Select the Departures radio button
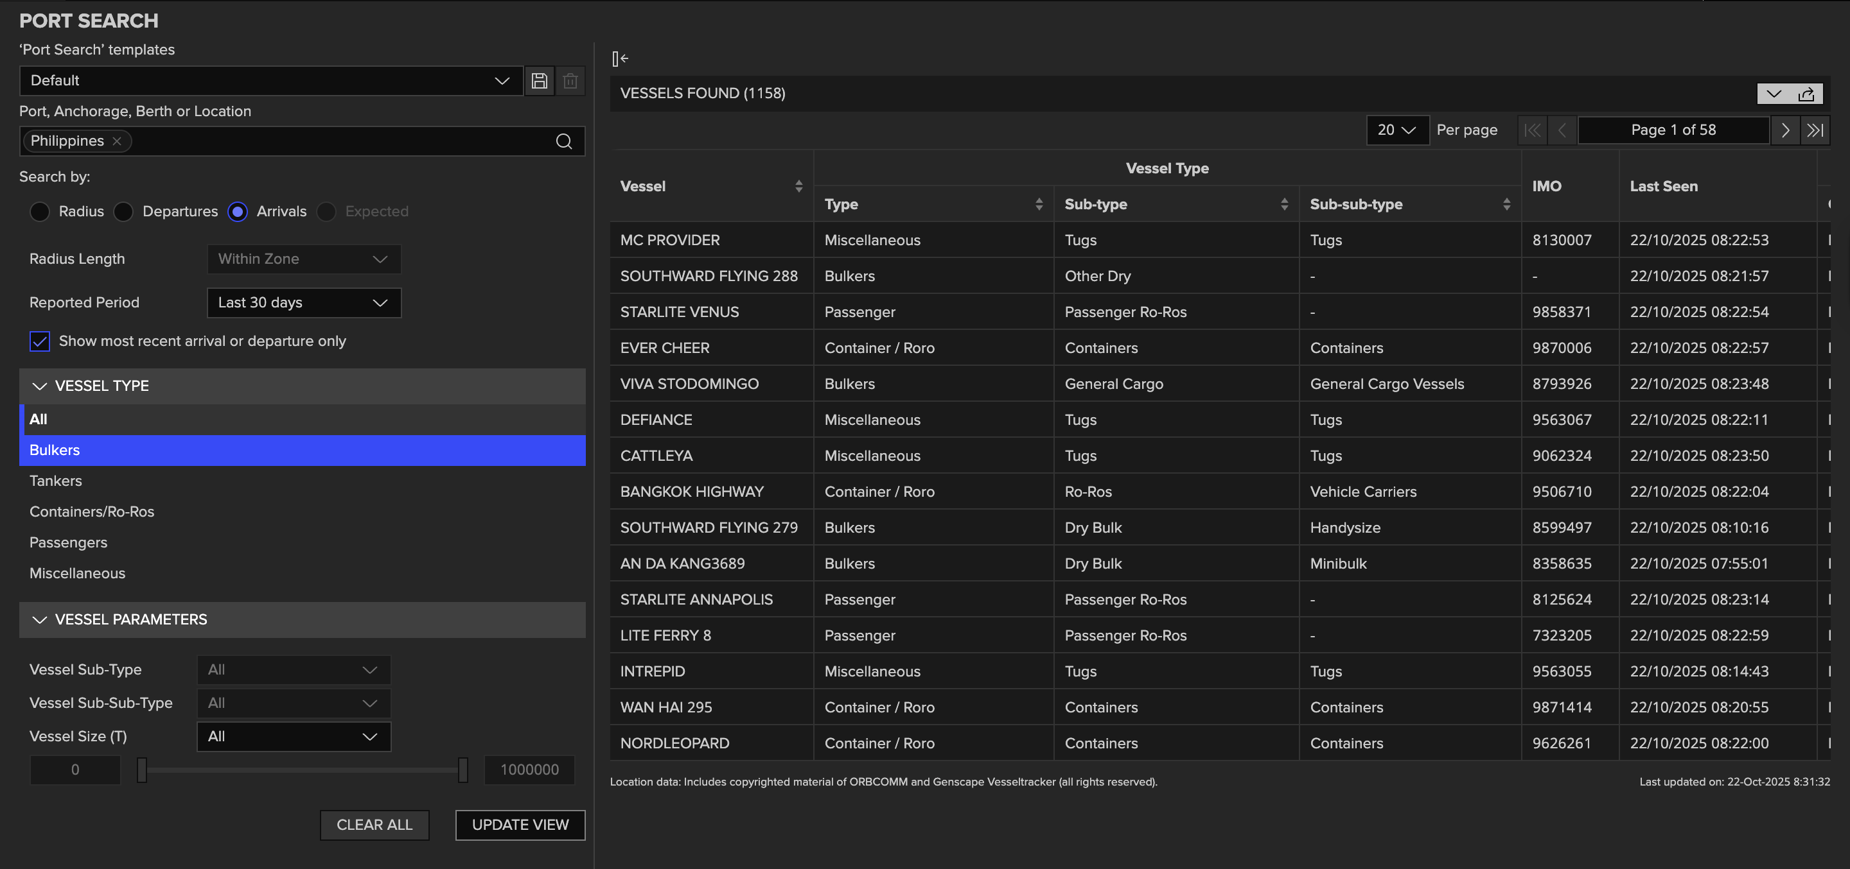Screen dimensions: 1850x869 click(x=124, y=212)
